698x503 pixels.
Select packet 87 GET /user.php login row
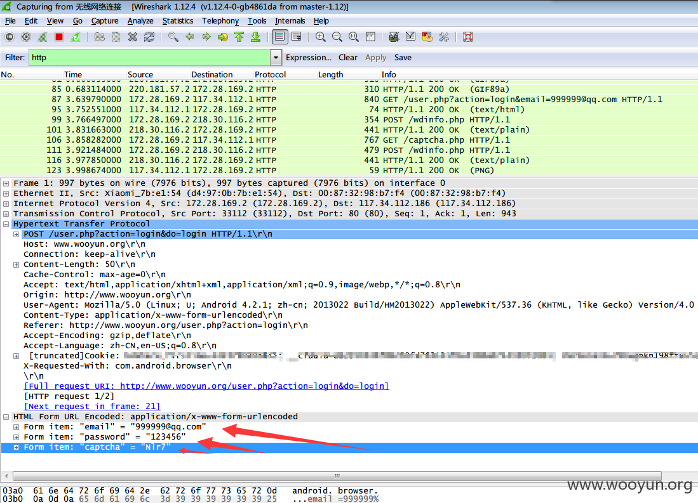click(349, 99)
